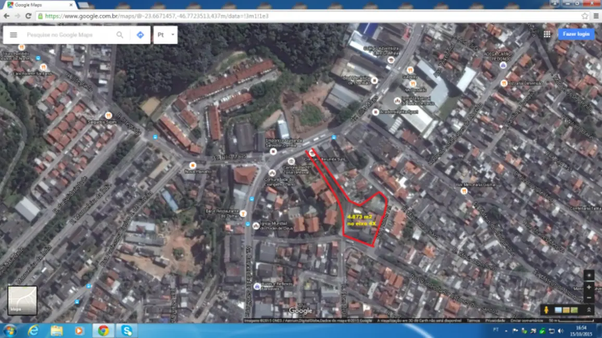The width and height of the screenshot is (602, 338).
Task: Toggle the middle imagery view thumbnail
Action: click(x=566, y=310)
